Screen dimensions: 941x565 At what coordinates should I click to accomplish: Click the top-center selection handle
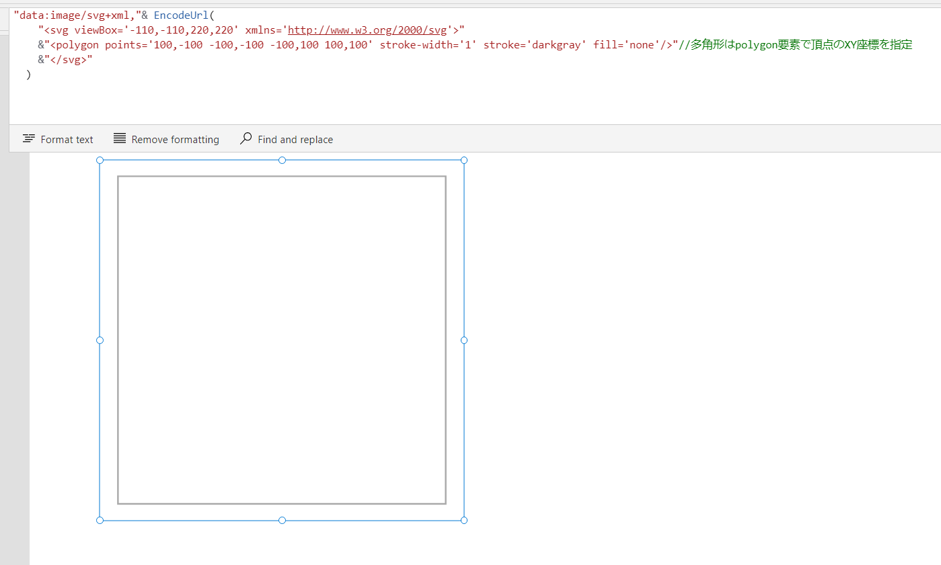click(x=282, y=160)
